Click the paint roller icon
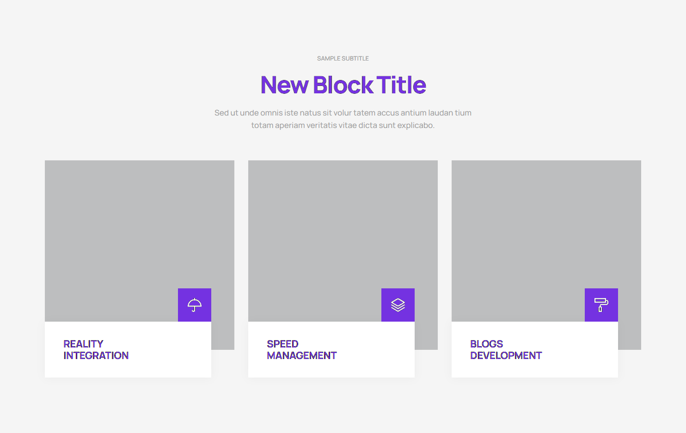Screen dimensions: 686x433 [x=601, y=305]
